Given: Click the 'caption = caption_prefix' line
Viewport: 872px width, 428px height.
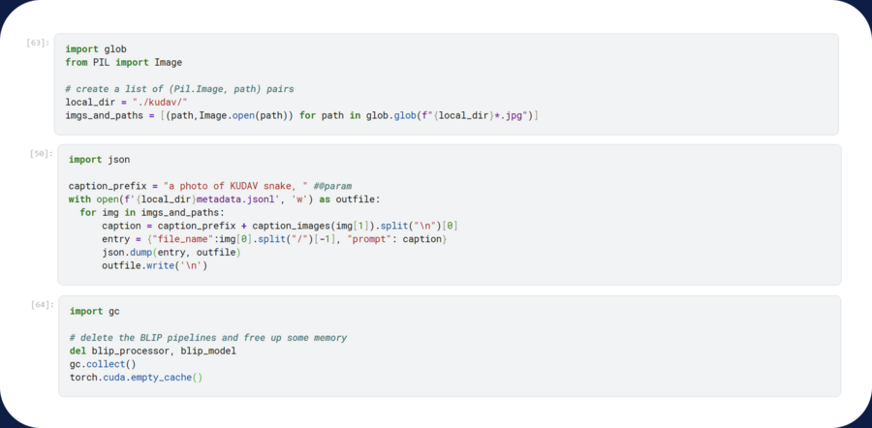Looking at the screenshot, I should pos(279,226).
